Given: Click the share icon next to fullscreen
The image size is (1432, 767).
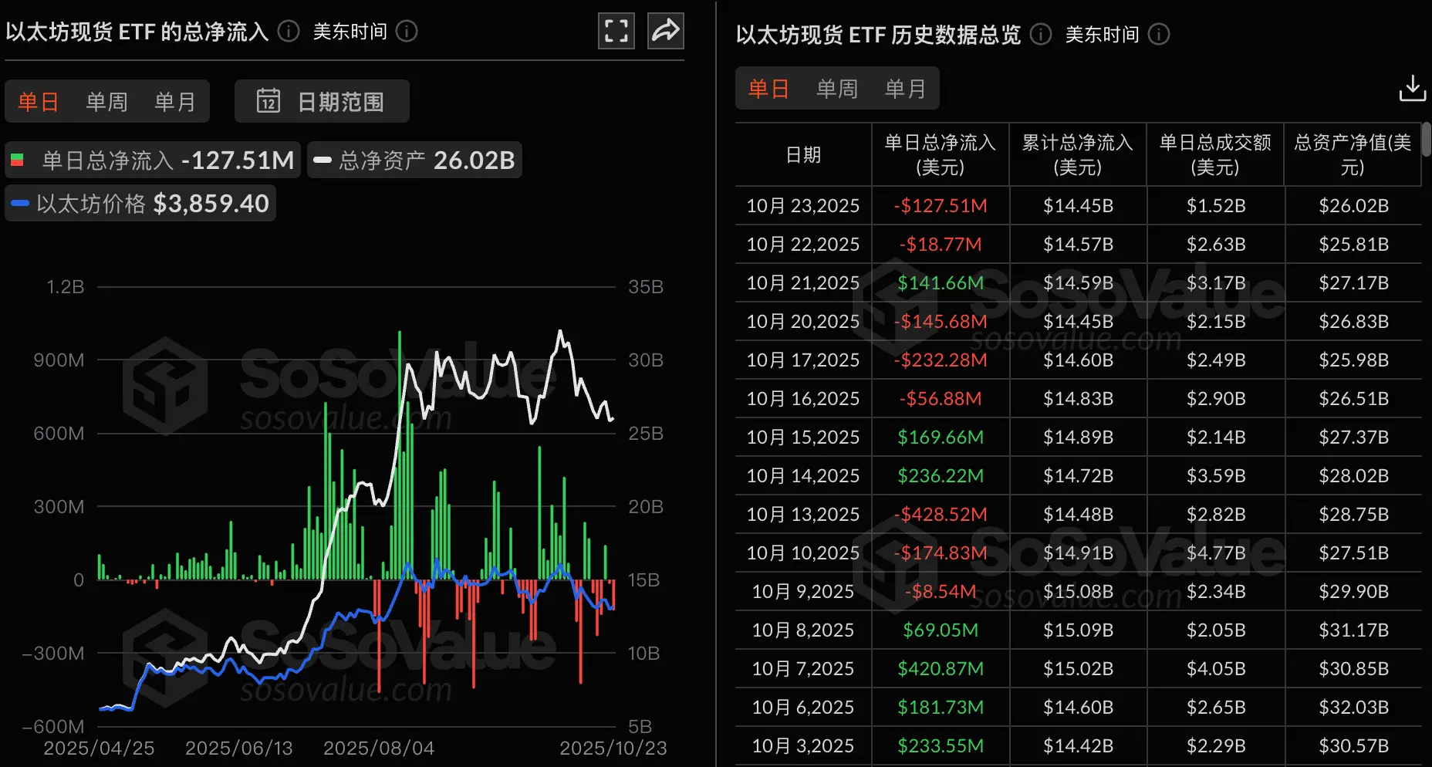Looking at the screenshot, I should point(664,30).
